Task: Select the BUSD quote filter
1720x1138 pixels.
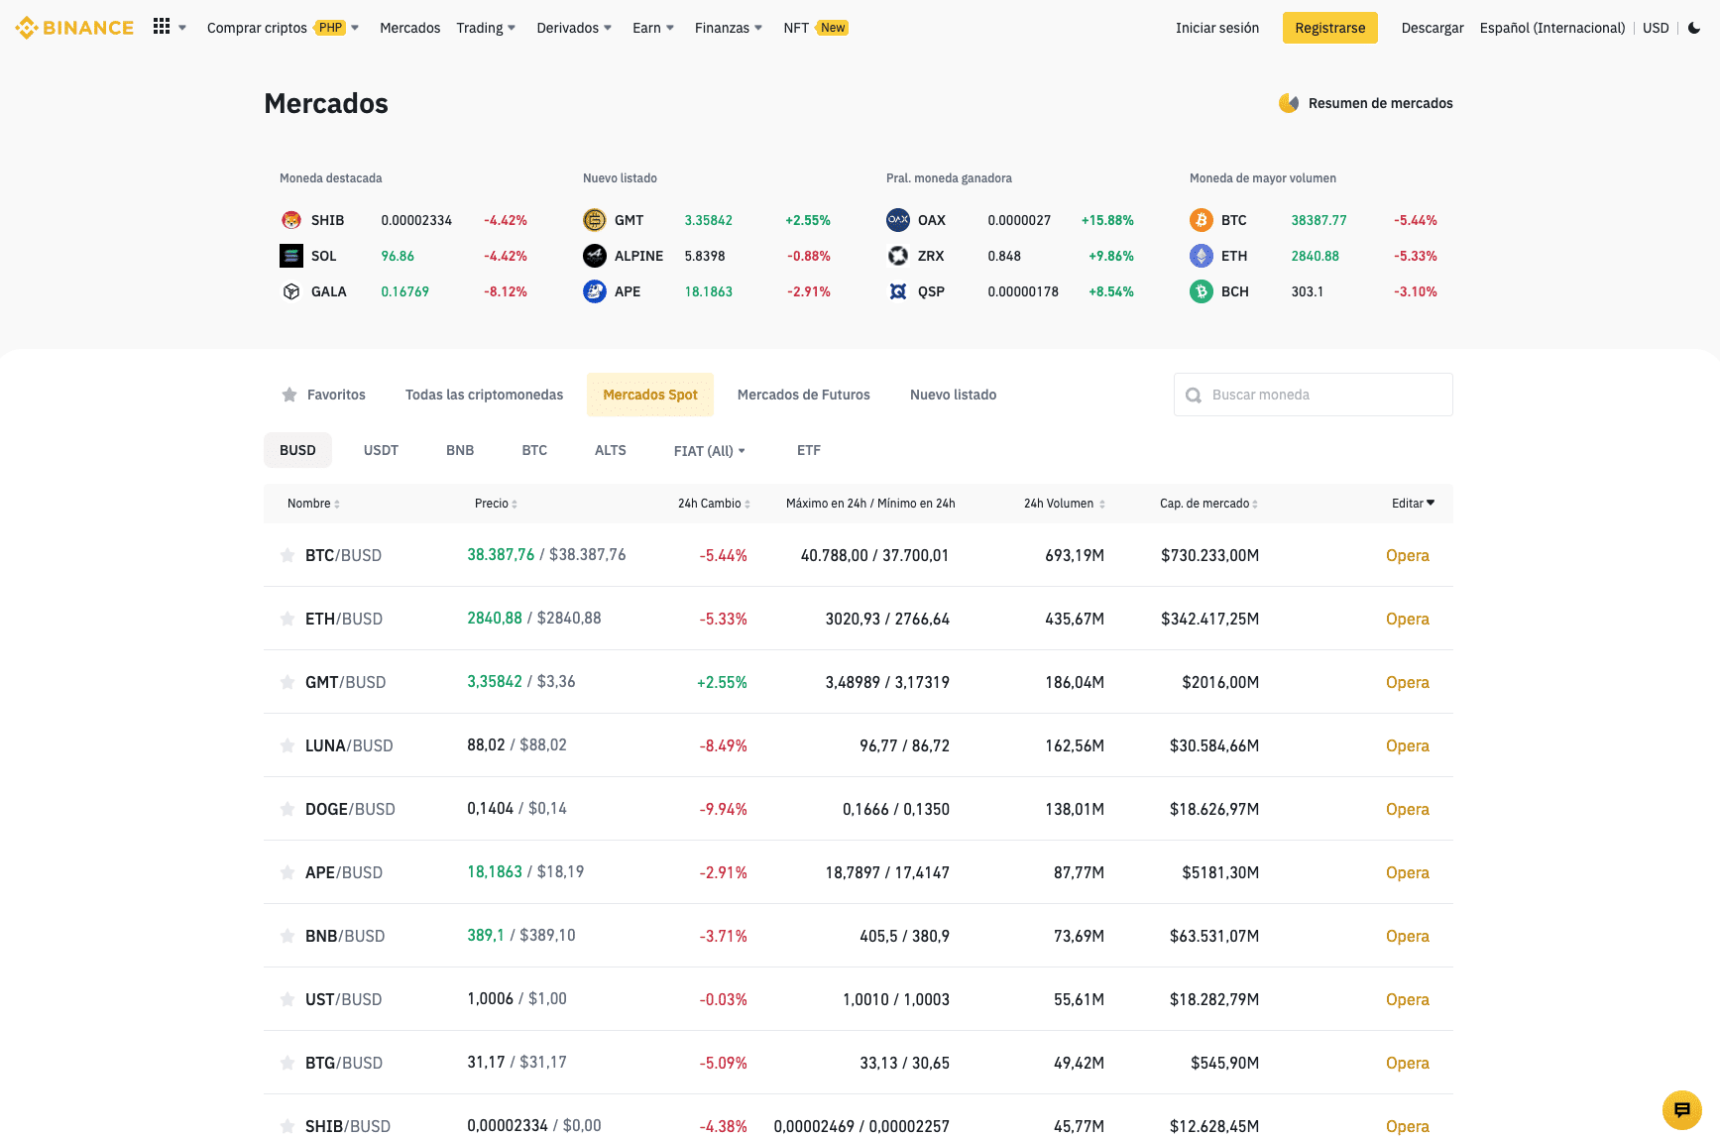Action: (297, 450)
